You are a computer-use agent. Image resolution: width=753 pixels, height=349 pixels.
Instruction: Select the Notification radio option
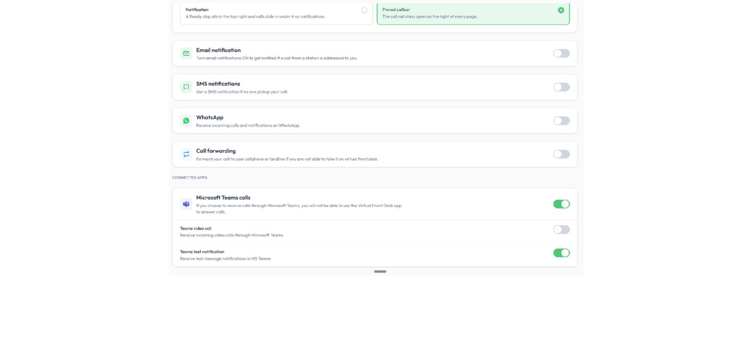pyautogui.click(x=364, y=10)
